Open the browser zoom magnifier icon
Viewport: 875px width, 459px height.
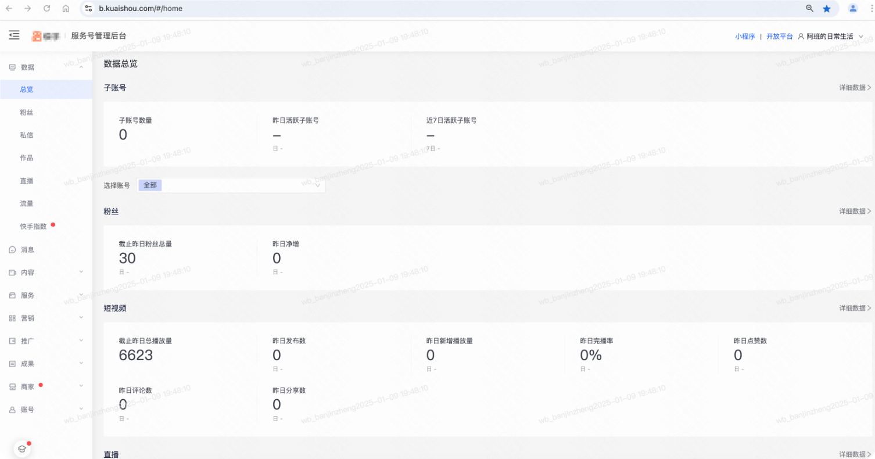[x=809, y=9]
